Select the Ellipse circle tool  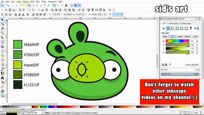[x=2, y=51]
